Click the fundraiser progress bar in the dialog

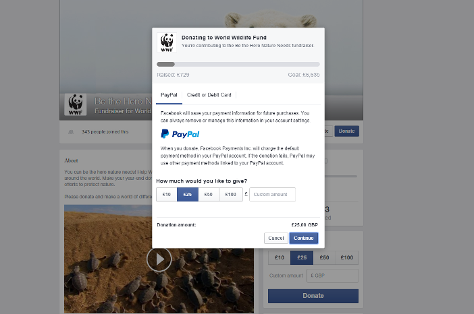(238, 64)
